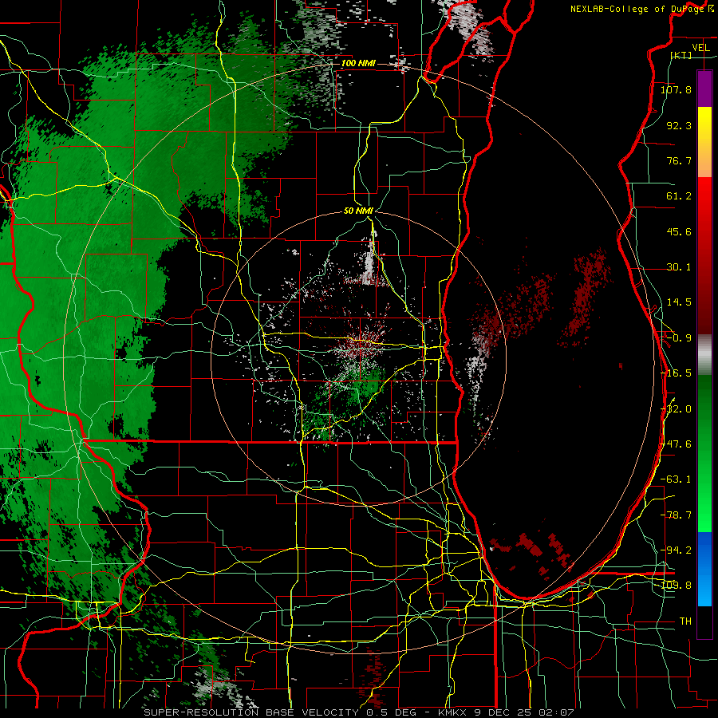Screen dimensions: 718x718
Task: Click the 76.7 velocity scale value
Action: [679, 160]
